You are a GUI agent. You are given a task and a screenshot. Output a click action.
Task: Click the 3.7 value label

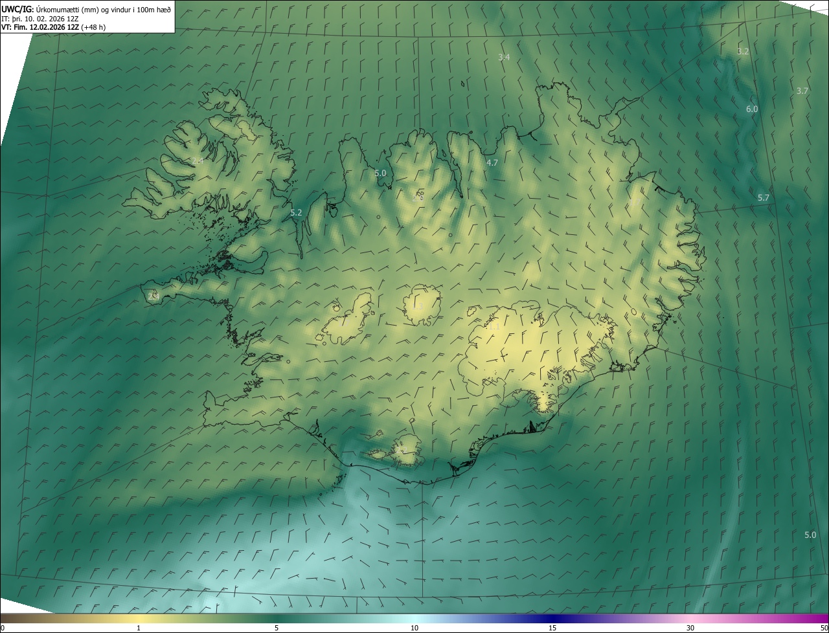(802, 91)
